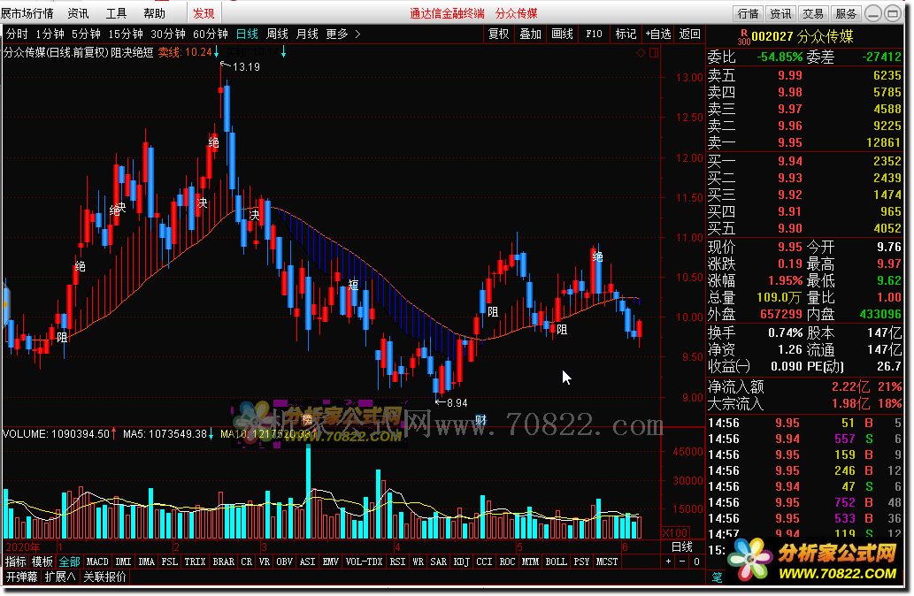Select the RSI indicator
This screenshot has height=596, width=914.
click(x=397, y=562)
